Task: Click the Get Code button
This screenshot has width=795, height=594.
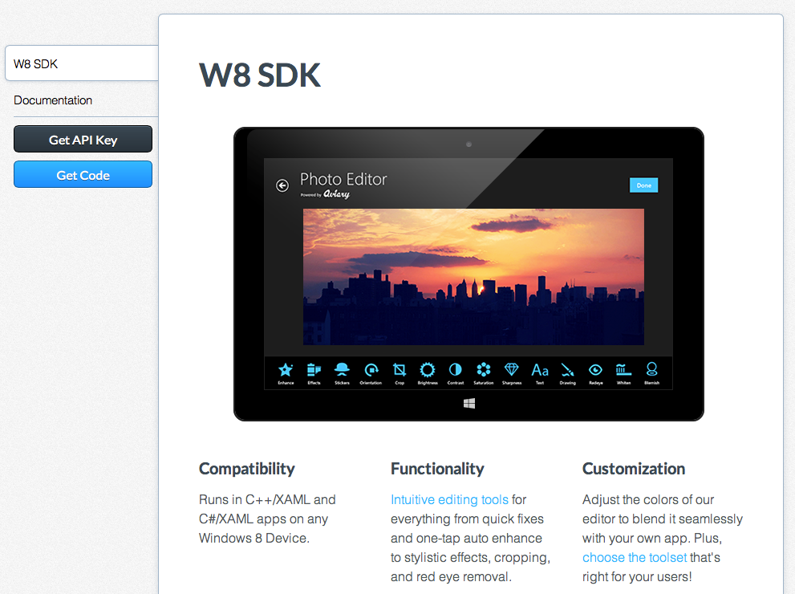Action: [83, 174]
